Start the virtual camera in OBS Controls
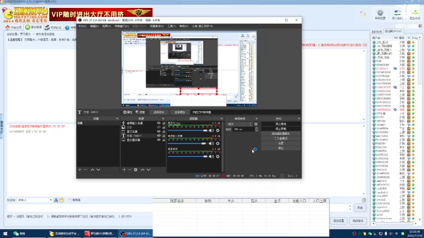 (x=281, y=134)
